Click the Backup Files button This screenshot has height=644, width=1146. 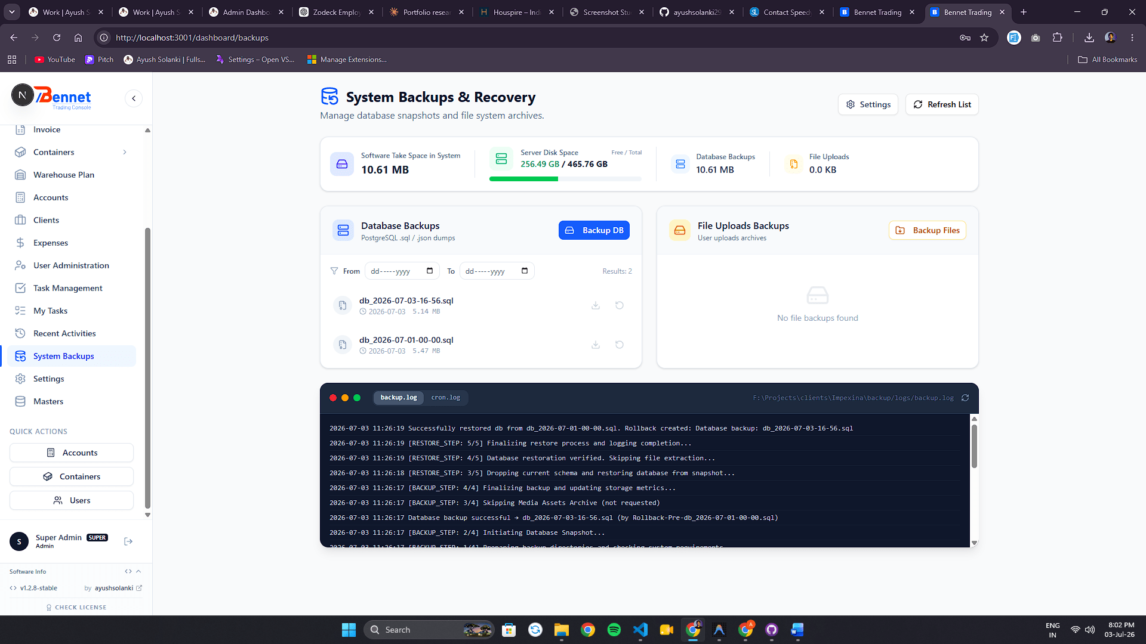pos(928,230)
